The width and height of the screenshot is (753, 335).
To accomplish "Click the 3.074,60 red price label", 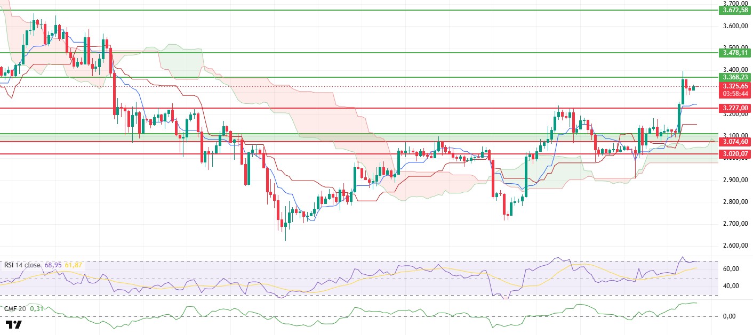I will coord(735,142).
